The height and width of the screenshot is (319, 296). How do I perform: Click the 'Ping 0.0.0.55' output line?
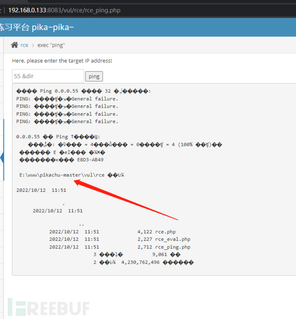coord(84,91)
